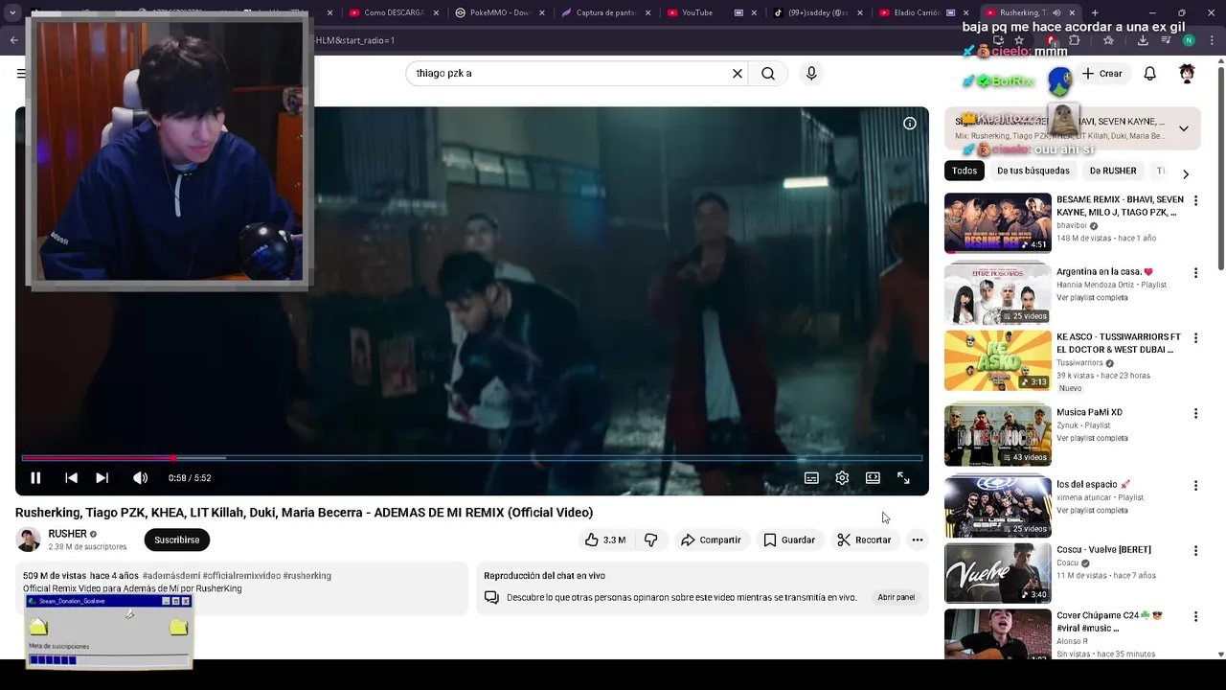Viewport: 1226px width, 690px height.
Task: Dislike the video
Action: (x=651, y=540)
